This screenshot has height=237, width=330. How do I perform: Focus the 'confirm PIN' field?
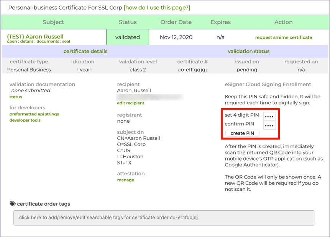[269, 125]
